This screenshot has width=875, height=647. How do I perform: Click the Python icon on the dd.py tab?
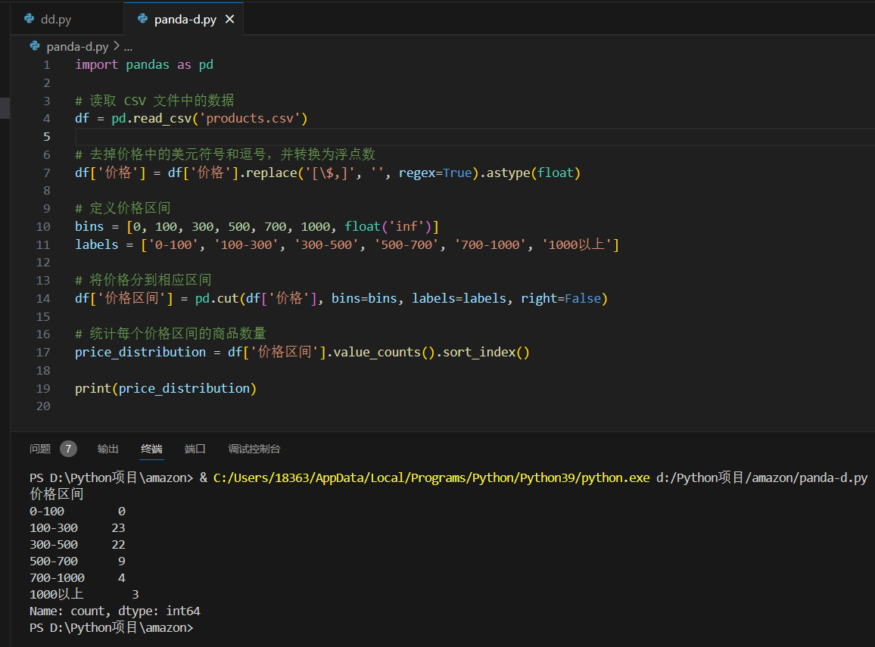[29, 19]
